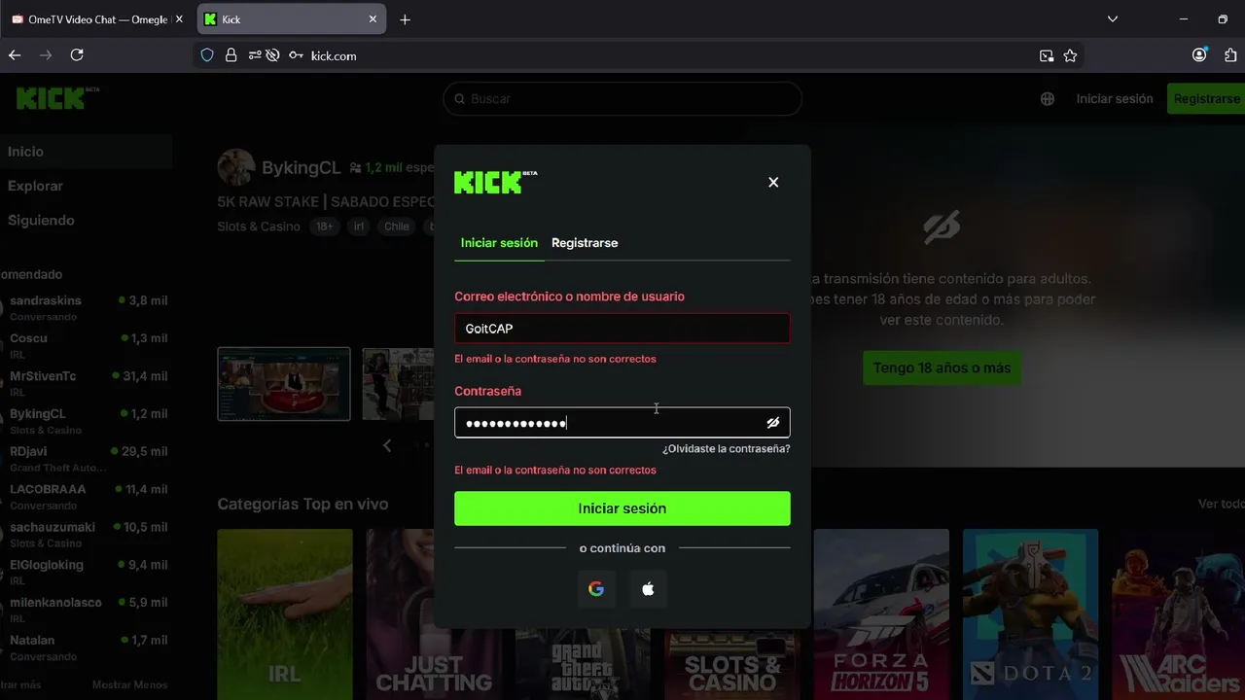
Task: Open the Dota 2 category card
Action: (1030, 614)
